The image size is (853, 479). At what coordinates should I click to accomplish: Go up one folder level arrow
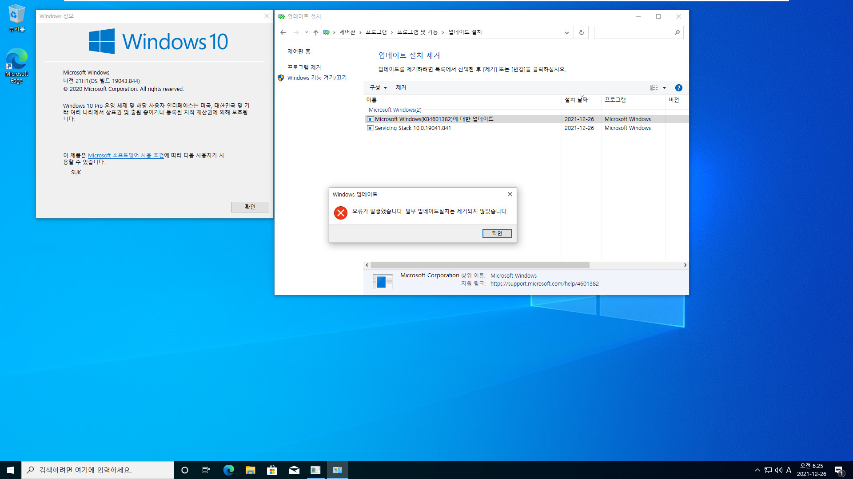315,32
